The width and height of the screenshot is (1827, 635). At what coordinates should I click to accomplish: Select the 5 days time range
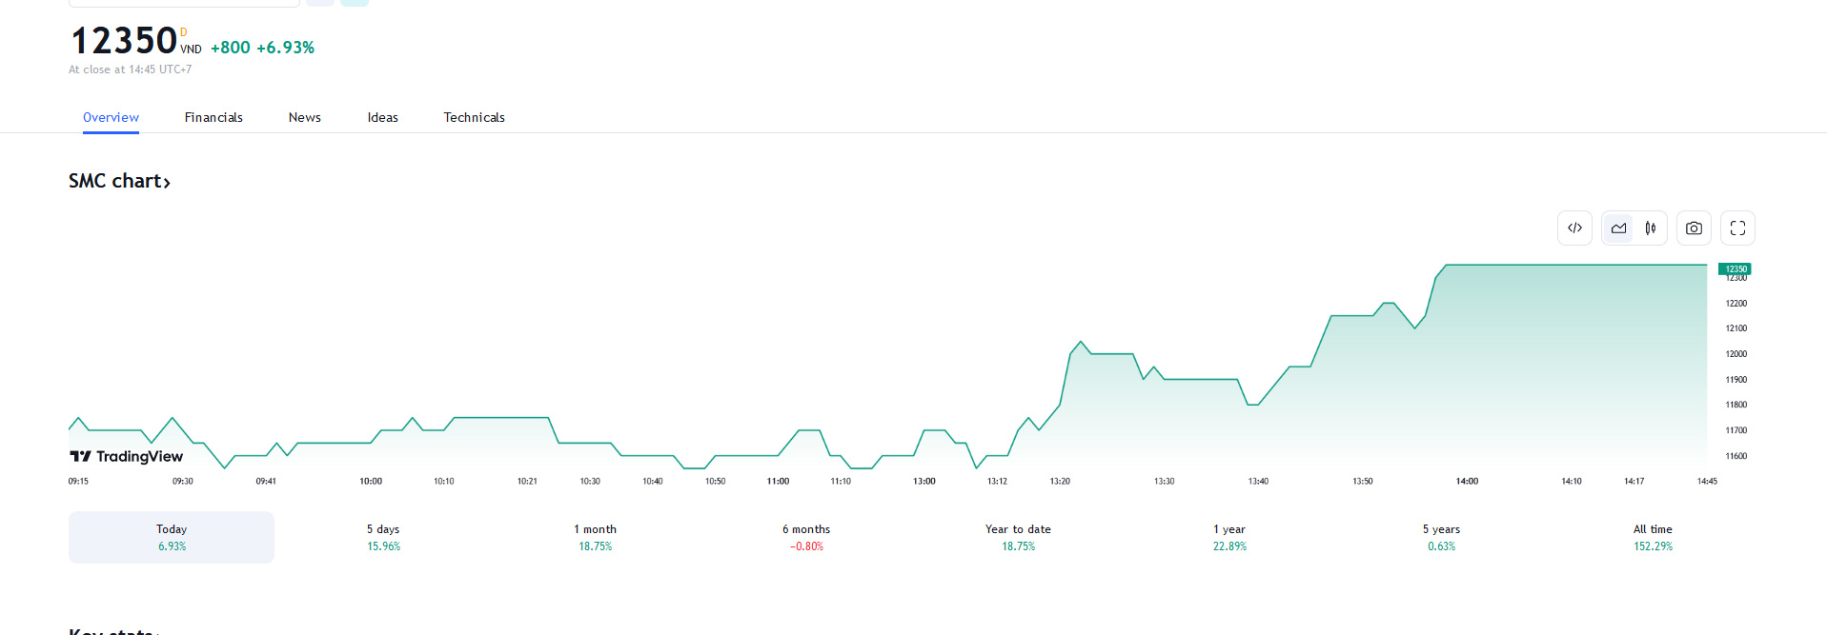click(x=383, y=537)
